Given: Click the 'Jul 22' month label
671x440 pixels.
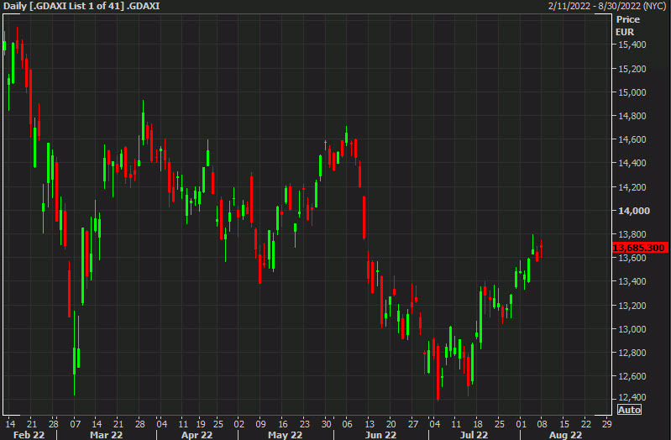Looking at the screenshot, I should [x=474, y=435].
